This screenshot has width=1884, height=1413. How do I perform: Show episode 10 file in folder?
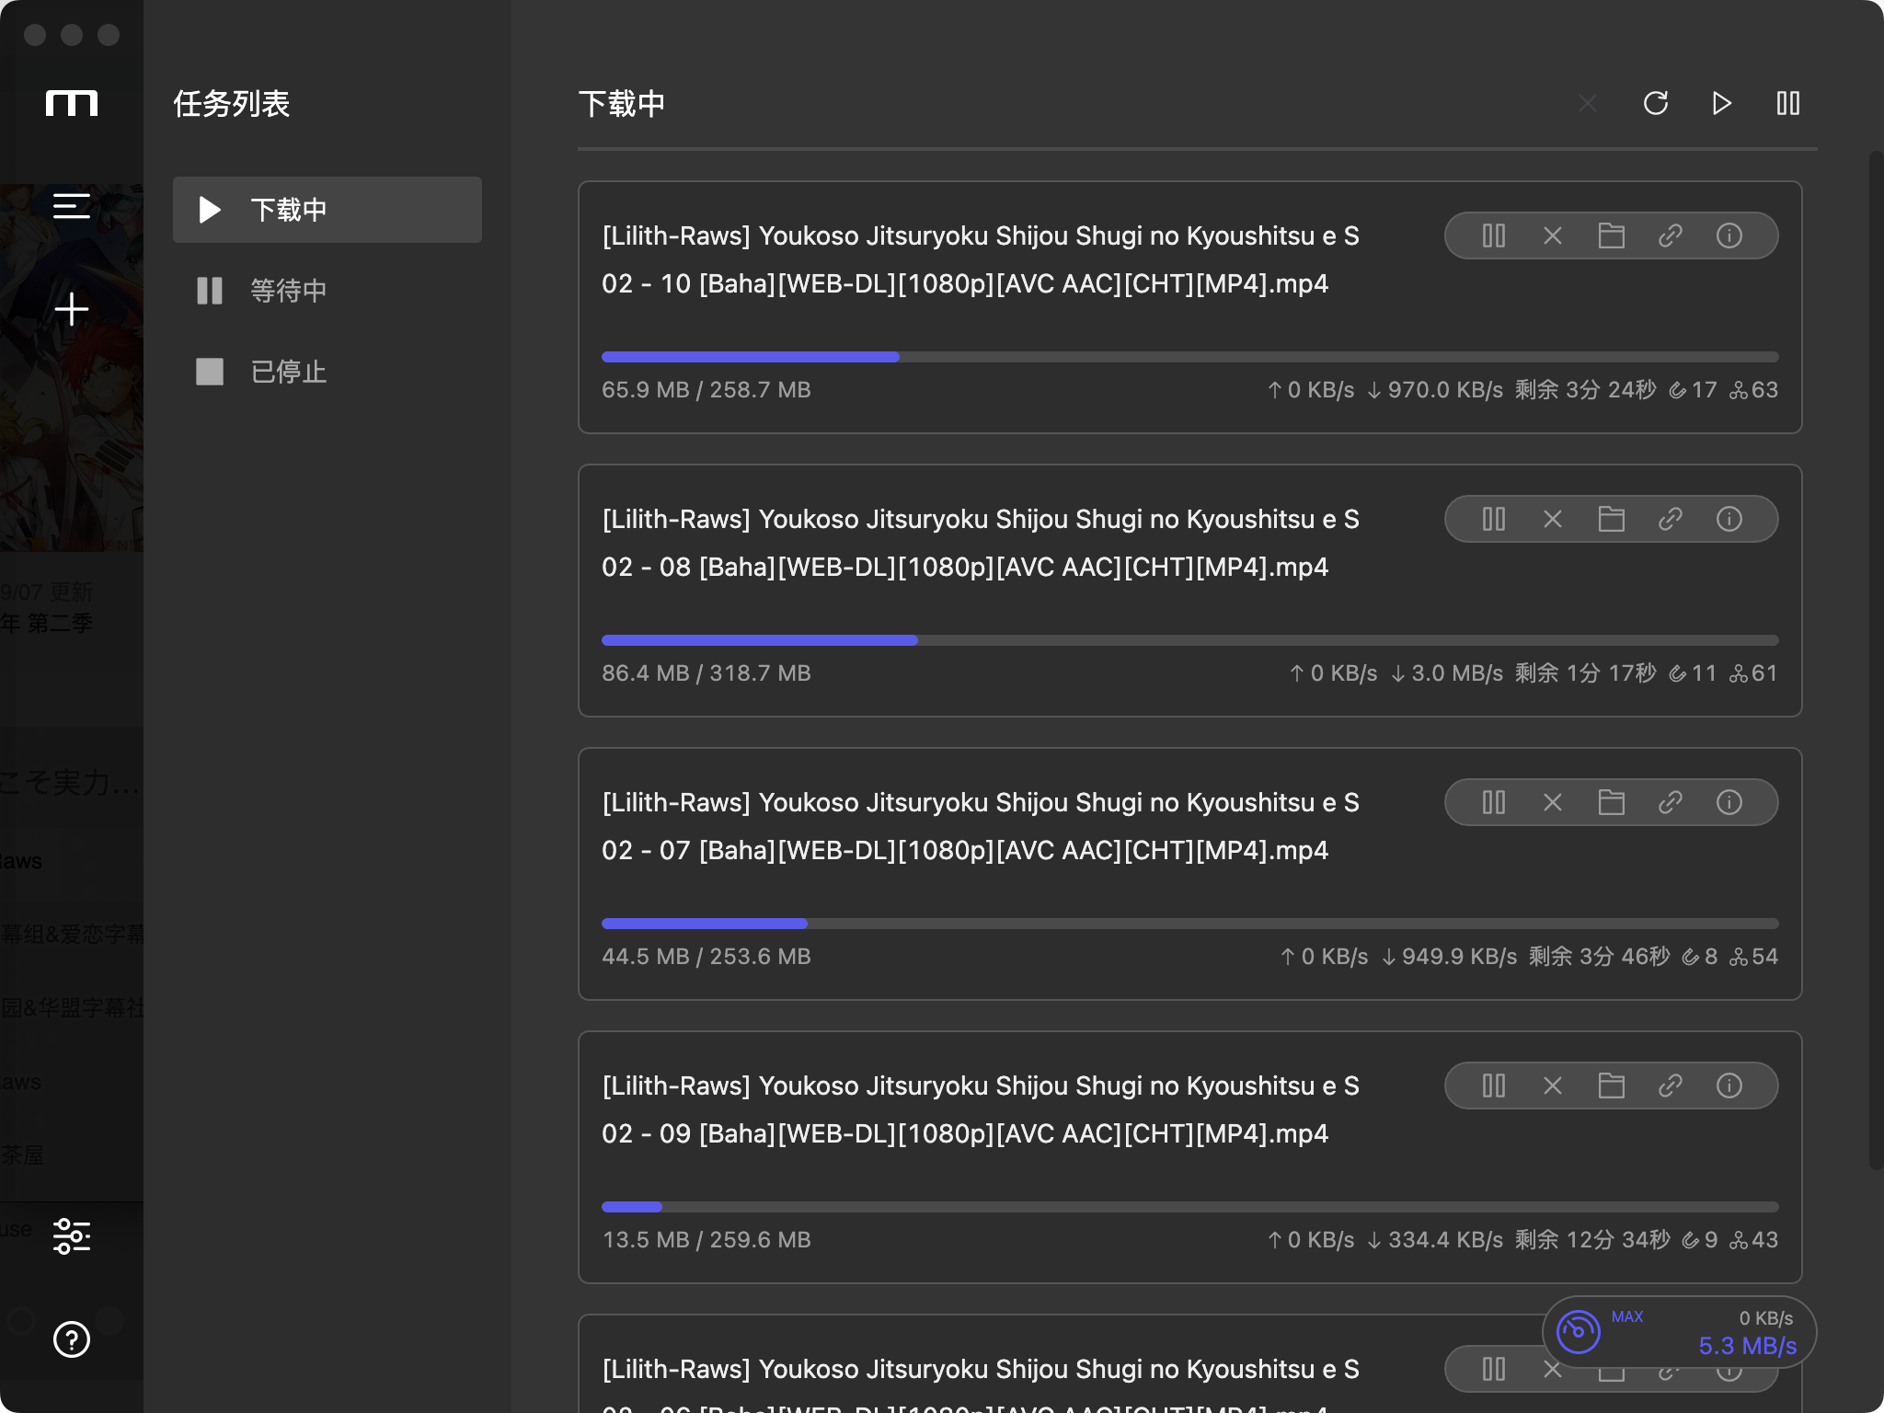(x=1612, y=235)
